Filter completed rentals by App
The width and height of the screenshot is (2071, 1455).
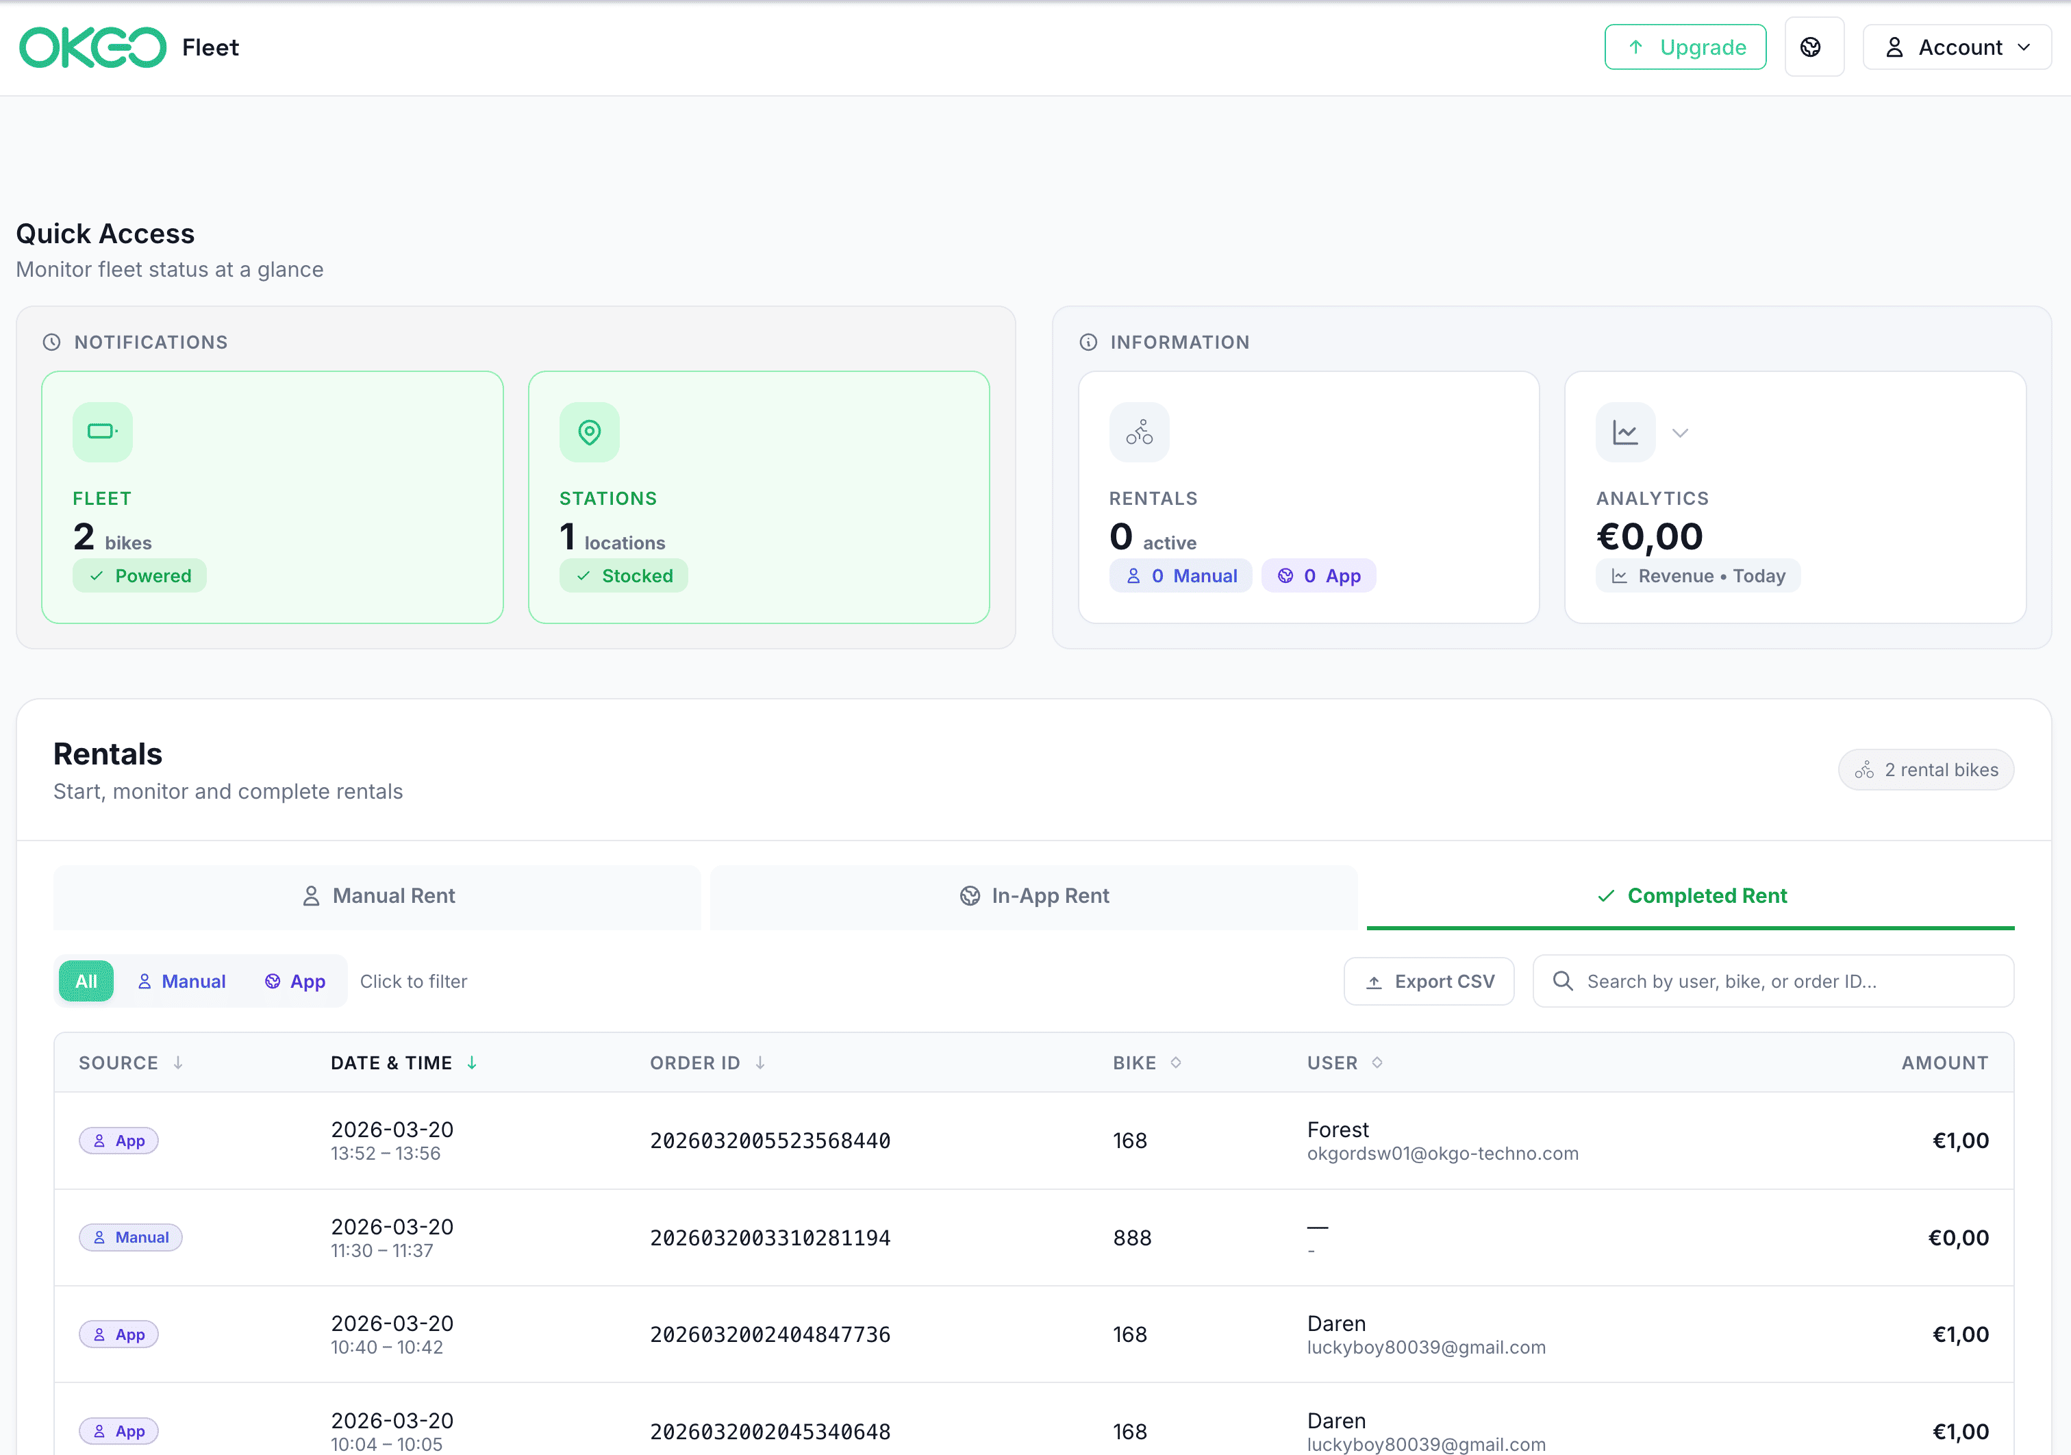[295, 982]
